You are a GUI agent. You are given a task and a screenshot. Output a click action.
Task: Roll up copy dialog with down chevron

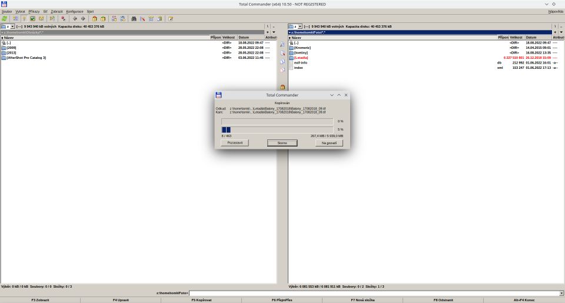click(331, 95)
